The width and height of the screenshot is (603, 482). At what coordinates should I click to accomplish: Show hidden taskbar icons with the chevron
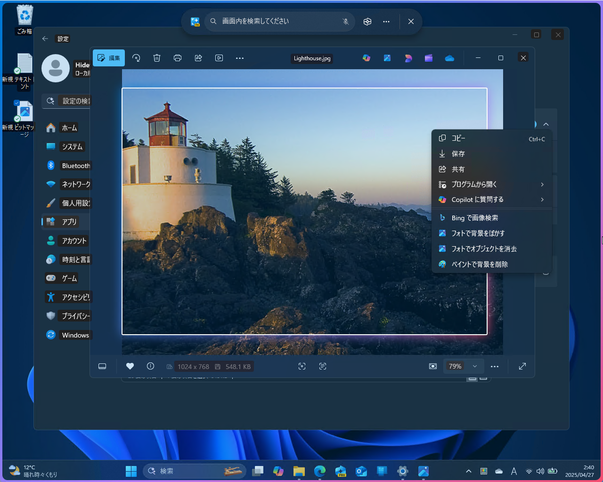(469, 471)
